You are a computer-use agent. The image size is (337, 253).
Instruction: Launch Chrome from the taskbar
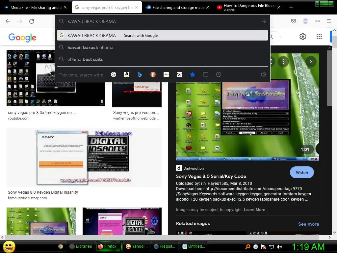click(61, 246)
